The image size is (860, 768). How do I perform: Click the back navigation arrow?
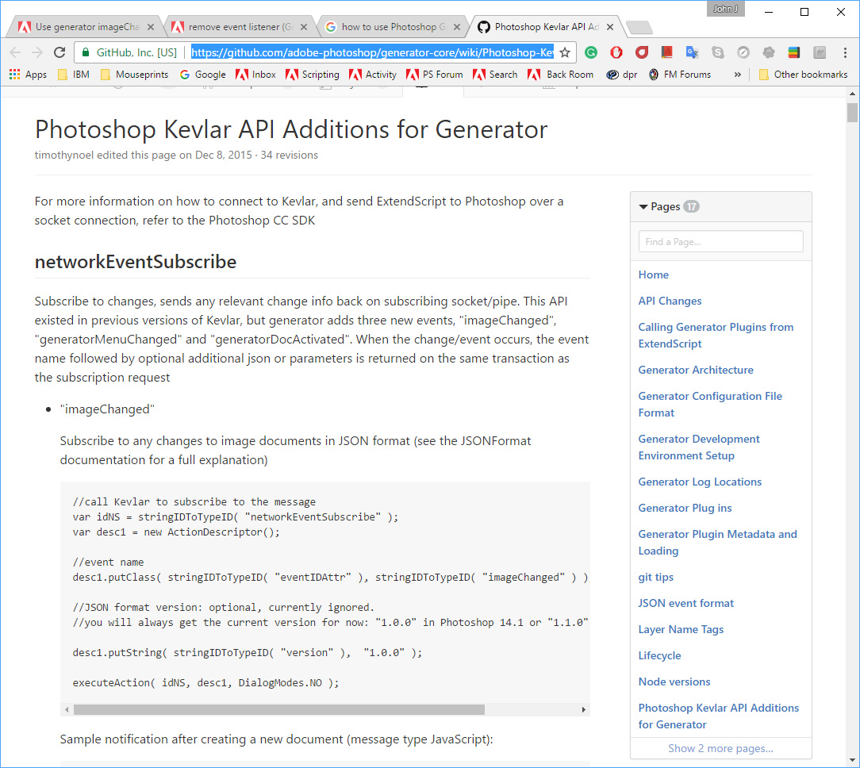click(15, 52)
